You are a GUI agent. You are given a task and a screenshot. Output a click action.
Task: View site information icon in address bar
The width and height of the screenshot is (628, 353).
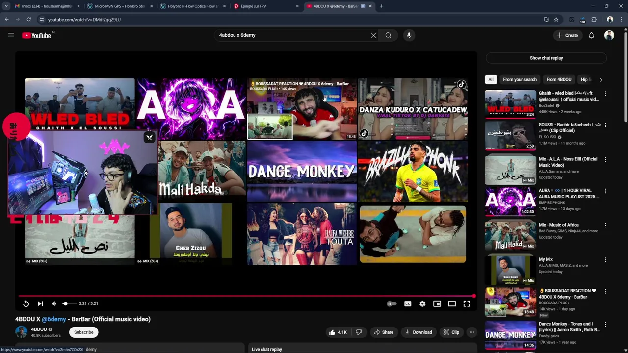[x=42, y=20]
